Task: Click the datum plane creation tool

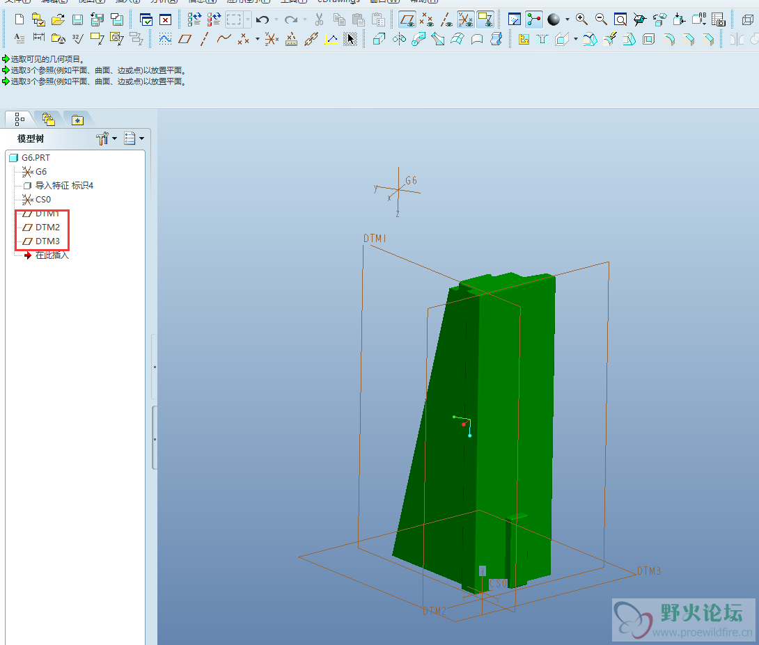Action: [185, 39]
